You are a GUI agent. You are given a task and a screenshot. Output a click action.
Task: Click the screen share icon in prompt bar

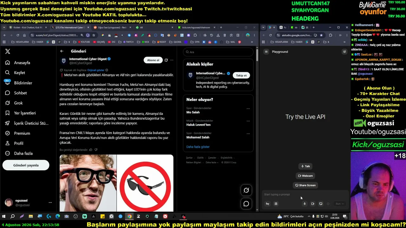click(321, 204)
